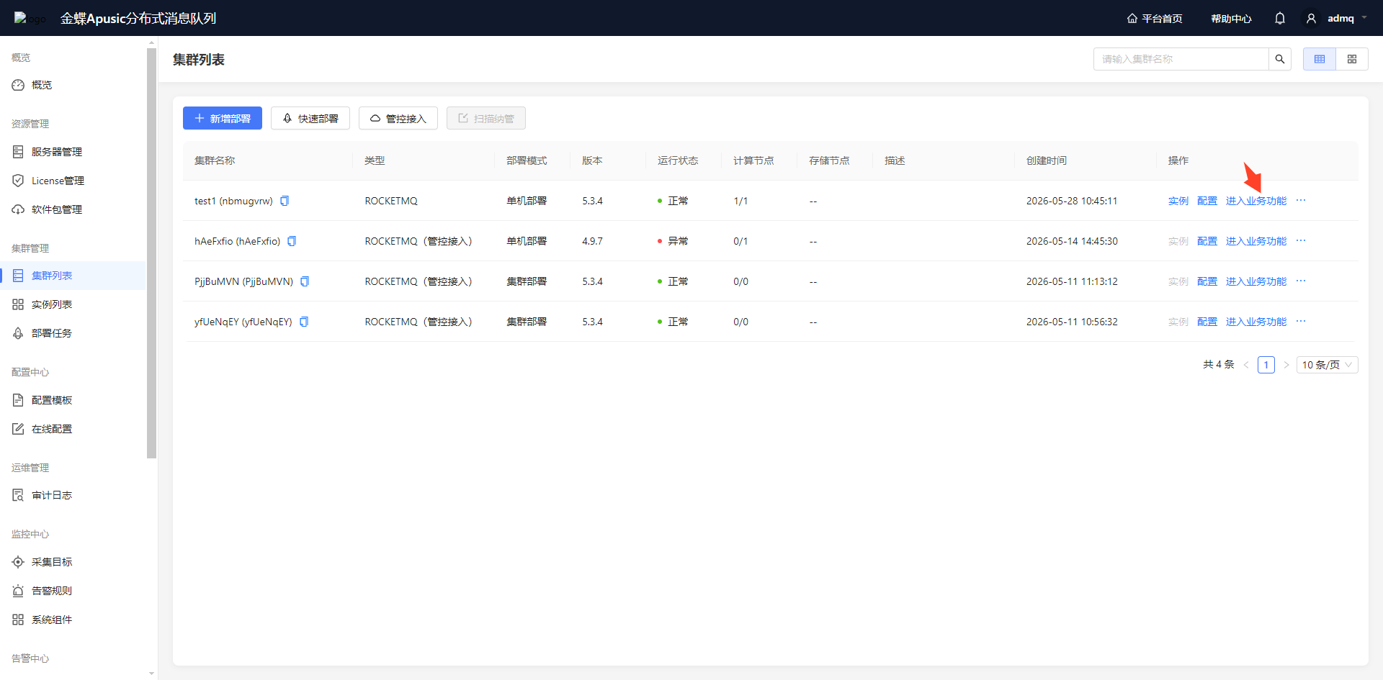Click 进入业务功能 for yfUeNqEY

pos(1256,322)
